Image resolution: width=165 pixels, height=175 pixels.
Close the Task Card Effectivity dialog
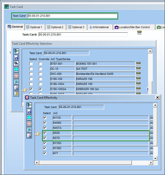[x=158, y=98]
